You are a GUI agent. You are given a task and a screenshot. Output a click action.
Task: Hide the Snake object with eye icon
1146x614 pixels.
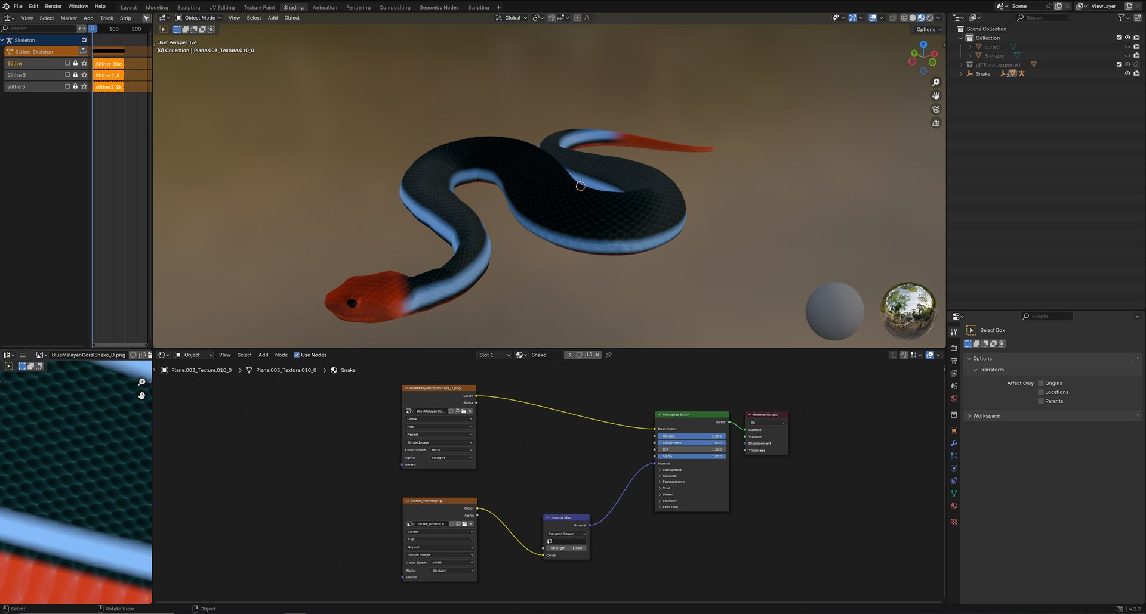(x=1127, y=74)
